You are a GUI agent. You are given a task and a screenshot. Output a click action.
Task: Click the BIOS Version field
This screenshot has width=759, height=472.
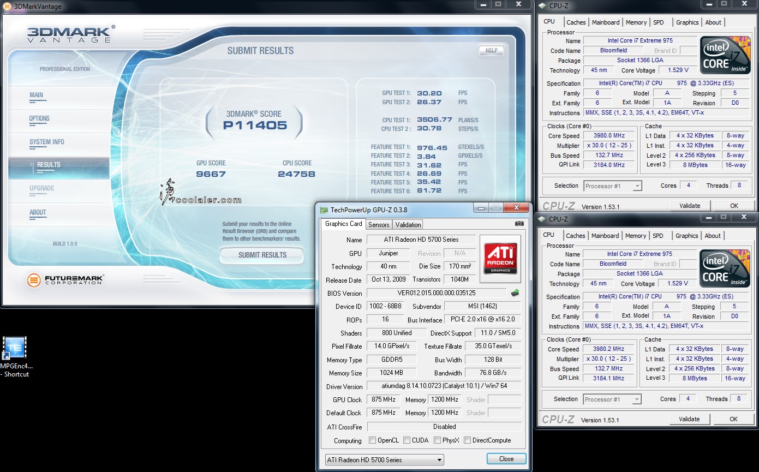tap(437, 293)
